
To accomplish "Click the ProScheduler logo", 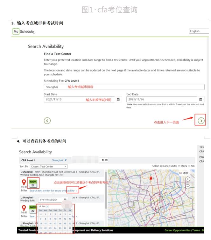I will click(24, 31).
